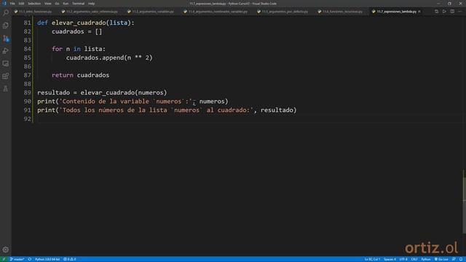The image size is (466, 262).
Task: Switch to the 11.2_argumentos_valor_referencia.py tab
Action: click(x=92, y=12)
